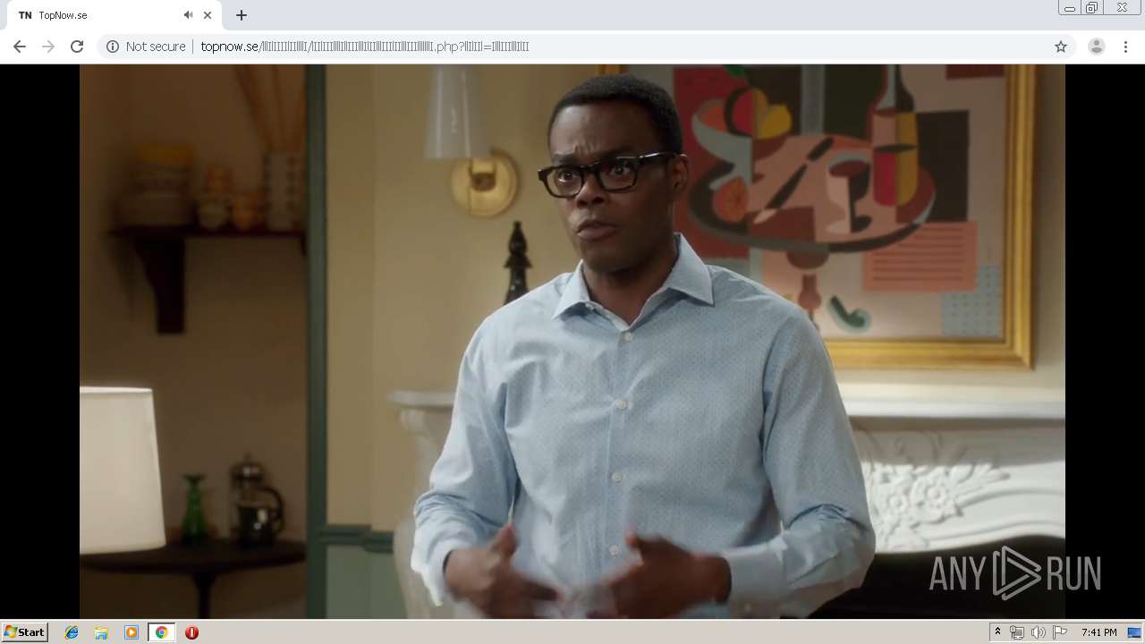Focus the topnow.se address bar URL

pos(365,47)
